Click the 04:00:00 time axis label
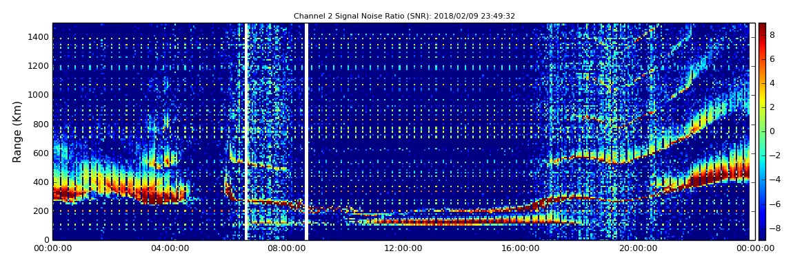The width and height of the screenshot is (793, 280). pos(169,248)
